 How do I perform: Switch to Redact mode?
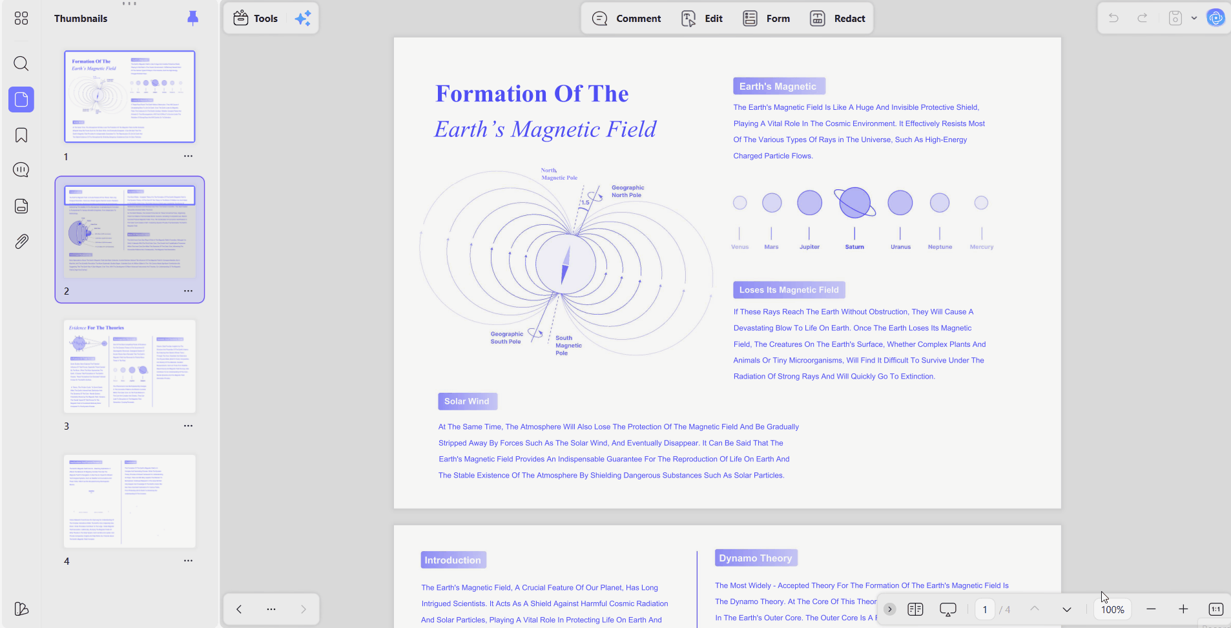[838, 18]
